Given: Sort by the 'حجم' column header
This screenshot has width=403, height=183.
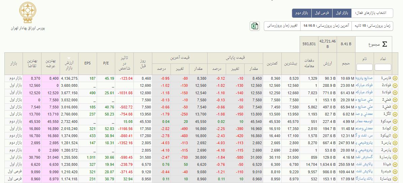Looking at the screenshot, I should pos(346,64).
